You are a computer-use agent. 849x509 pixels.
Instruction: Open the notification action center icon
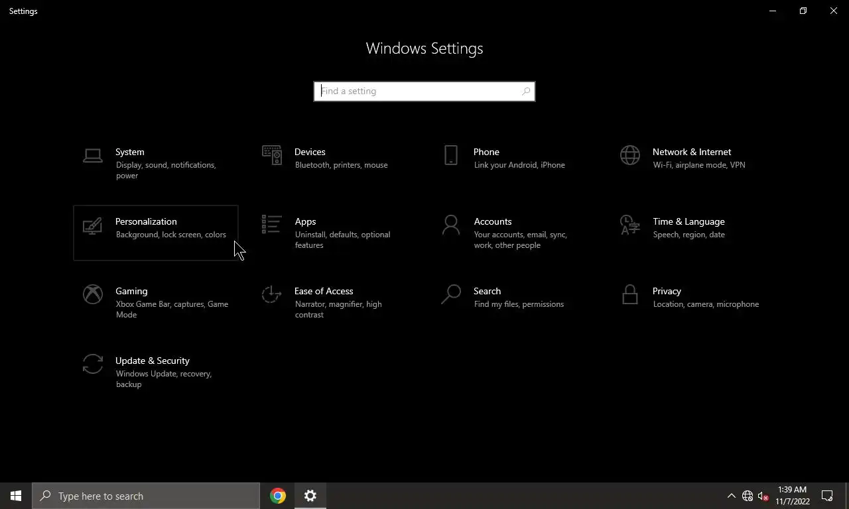click(x=827, y=496)
